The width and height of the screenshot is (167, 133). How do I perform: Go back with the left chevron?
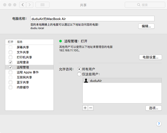(23, 5)
